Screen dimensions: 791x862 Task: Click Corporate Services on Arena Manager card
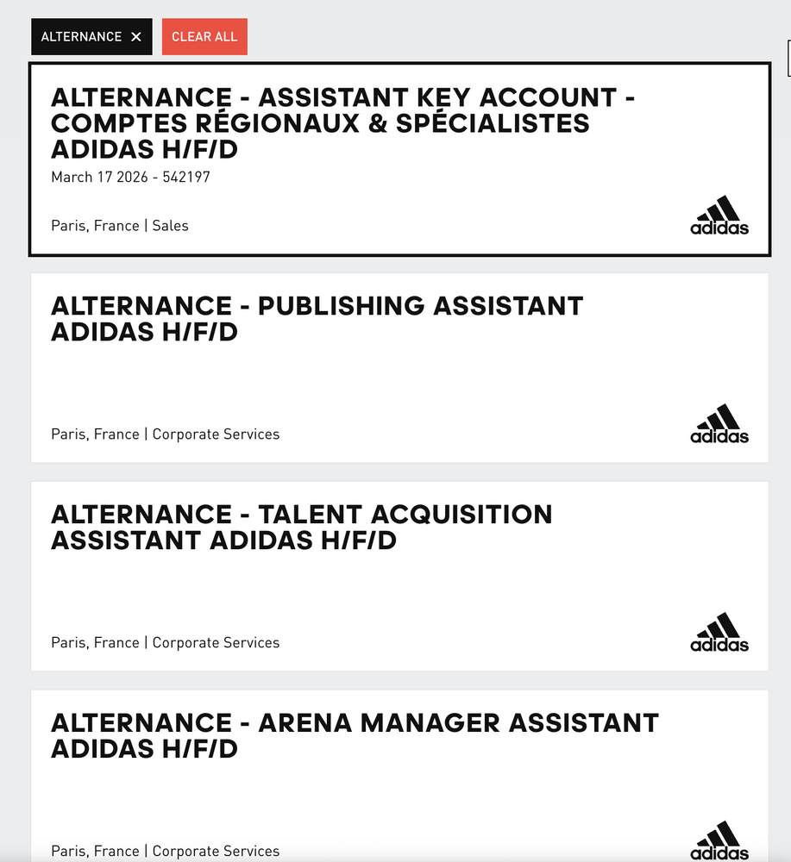[216, 852]
